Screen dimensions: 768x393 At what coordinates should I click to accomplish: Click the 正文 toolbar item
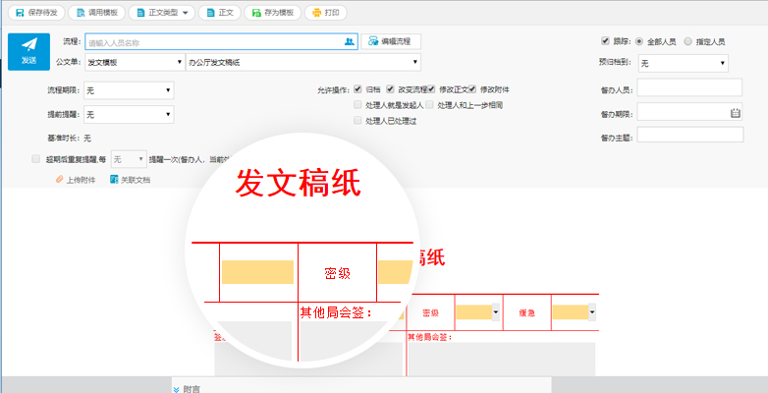point(218,13)
